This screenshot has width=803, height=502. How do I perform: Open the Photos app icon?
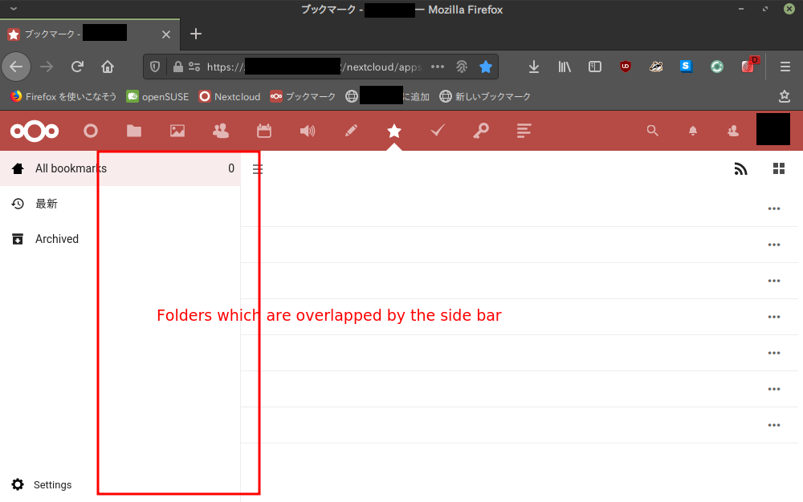click(177, 131)
